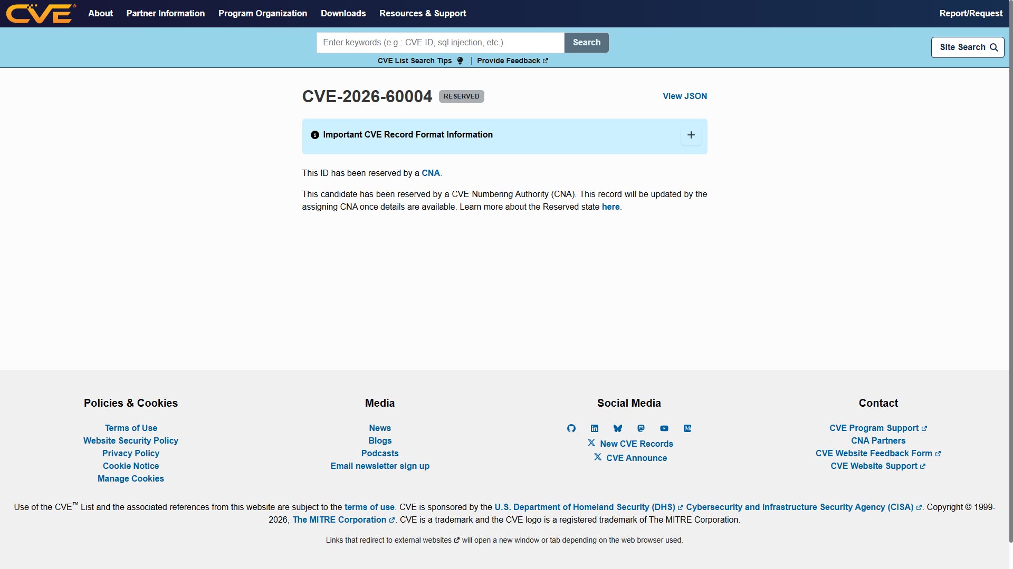
Task: Open the Program Organization menu
Action: point(263,13)
